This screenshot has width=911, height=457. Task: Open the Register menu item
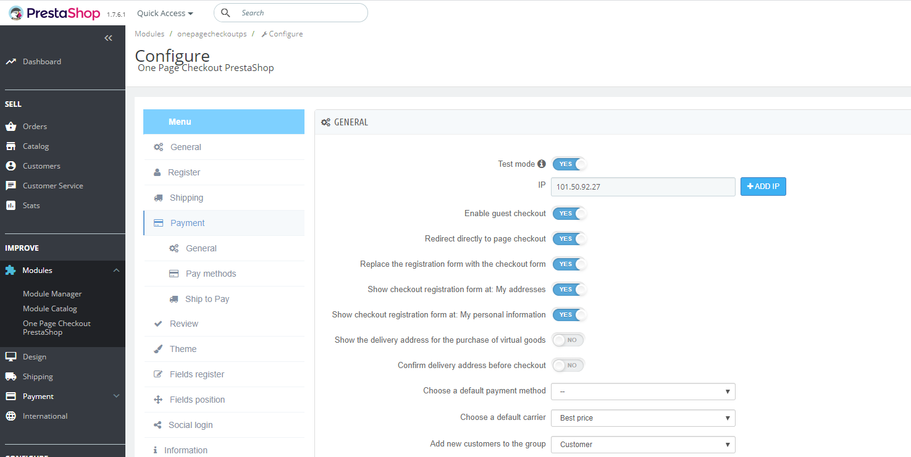[224, 173]
